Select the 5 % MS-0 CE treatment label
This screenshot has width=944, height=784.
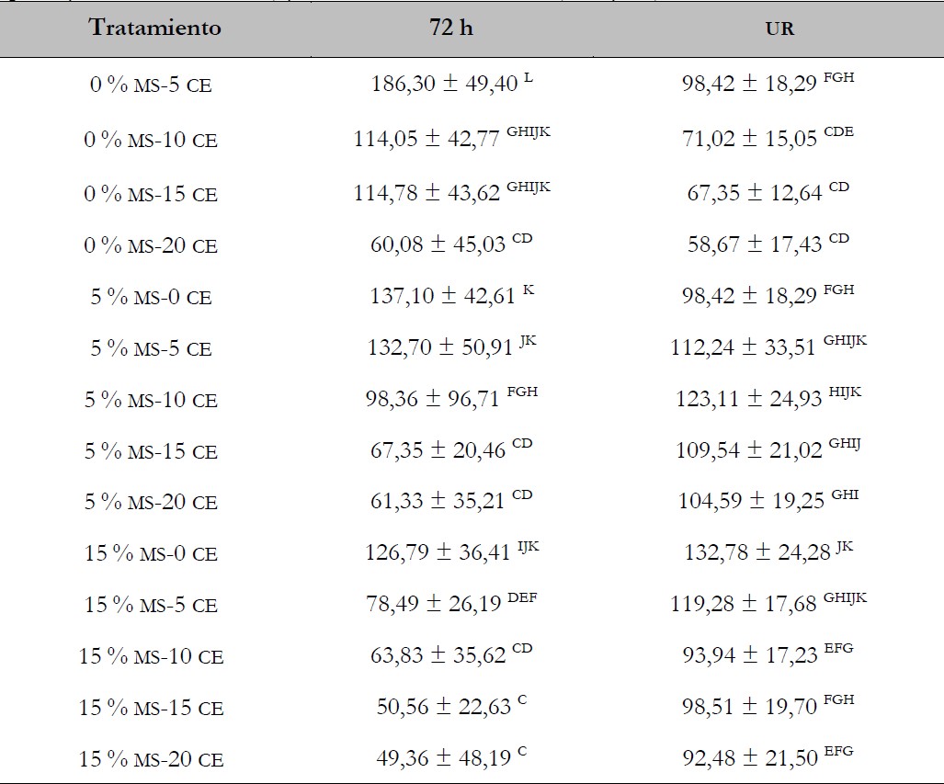click(x=151, y=298)
